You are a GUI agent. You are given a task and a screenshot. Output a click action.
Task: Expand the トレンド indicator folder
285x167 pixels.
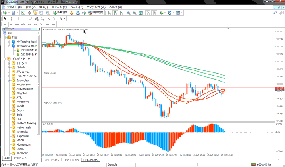(9, 63)
